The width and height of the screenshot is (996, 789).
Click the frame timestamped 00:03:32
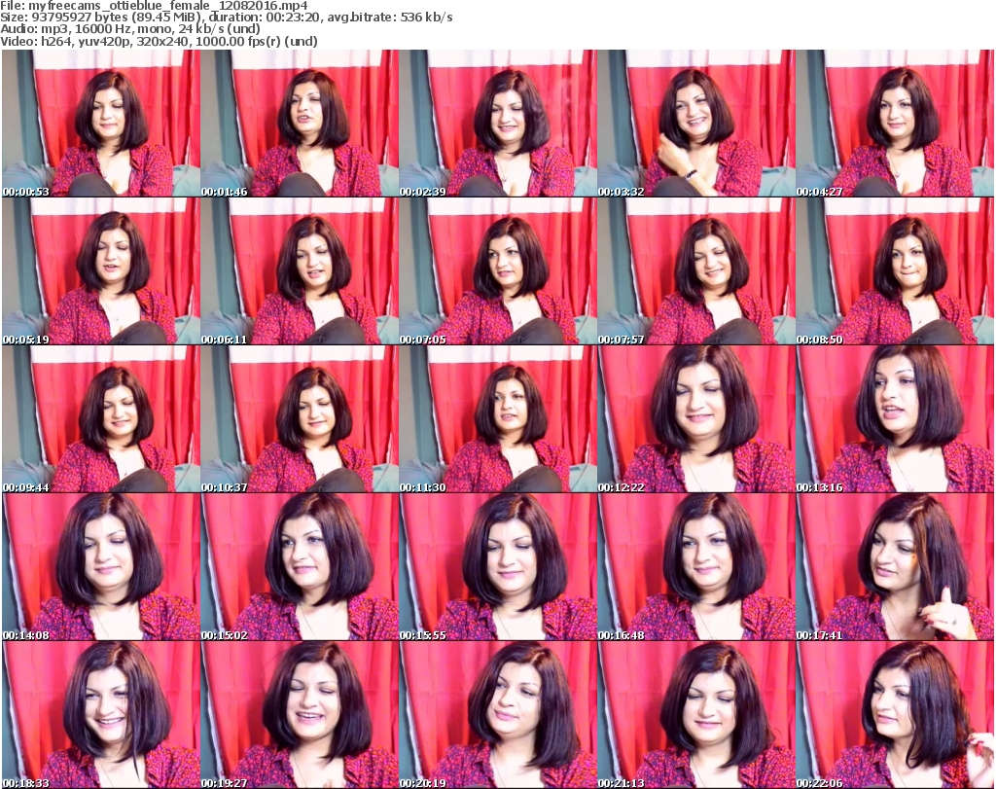point(696,124)
